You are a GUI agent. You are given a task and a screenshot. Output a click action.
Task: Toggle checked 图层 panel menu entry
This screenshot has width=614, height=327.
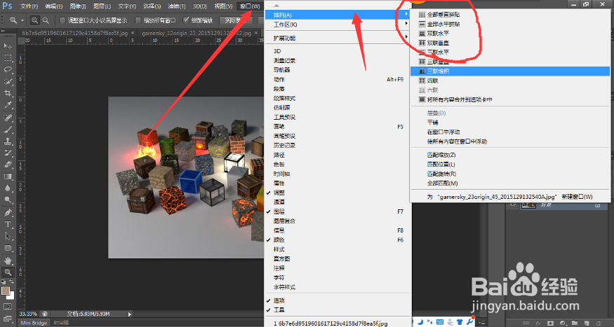(338, 211)
